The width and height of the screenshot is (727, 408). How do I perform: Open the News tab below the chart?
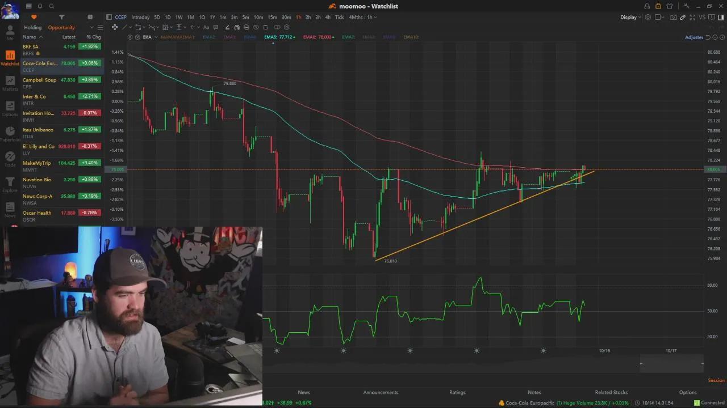pos(304,392)
